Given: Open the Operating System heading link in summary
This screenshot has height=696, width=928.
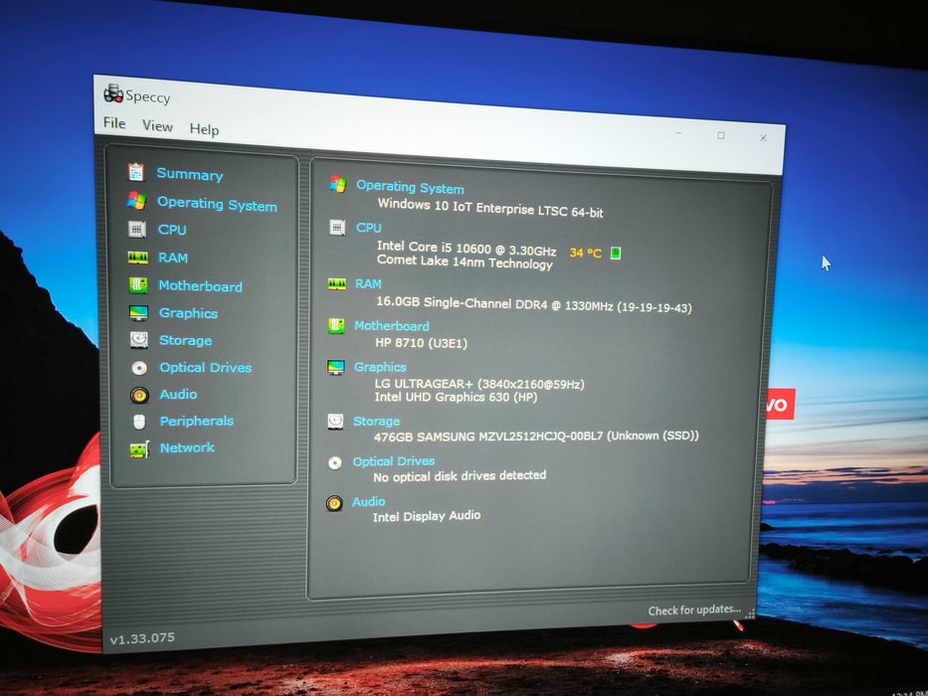Looking at the screenshot, I should click(x=410, y=187).
